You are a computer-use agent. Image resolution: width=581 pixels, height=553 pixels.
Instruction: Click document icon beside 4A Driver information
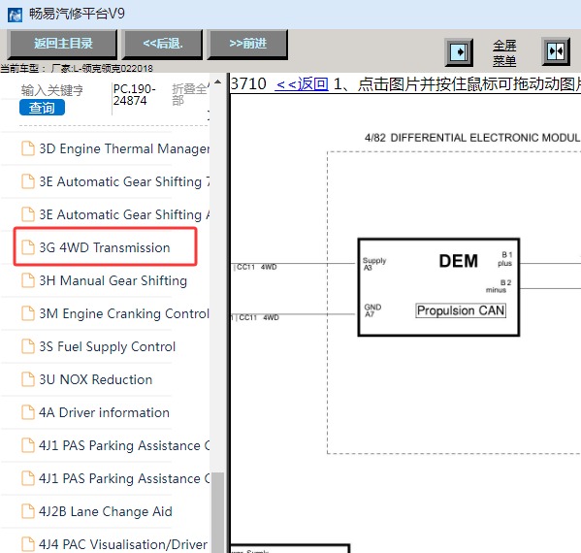pos(28,412)
